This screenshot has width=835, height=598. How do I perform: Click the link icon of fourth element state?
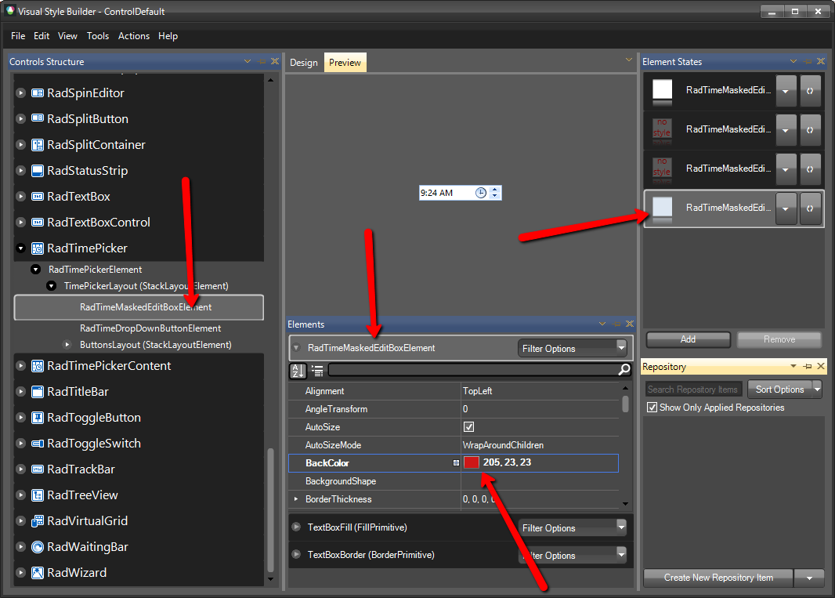810,208
